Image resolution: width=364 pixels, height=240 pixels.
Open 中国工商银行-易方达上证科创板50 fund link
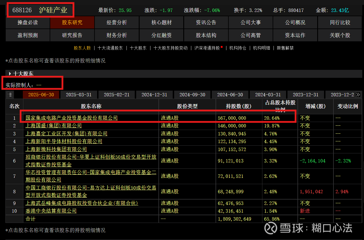click(91, 192)
